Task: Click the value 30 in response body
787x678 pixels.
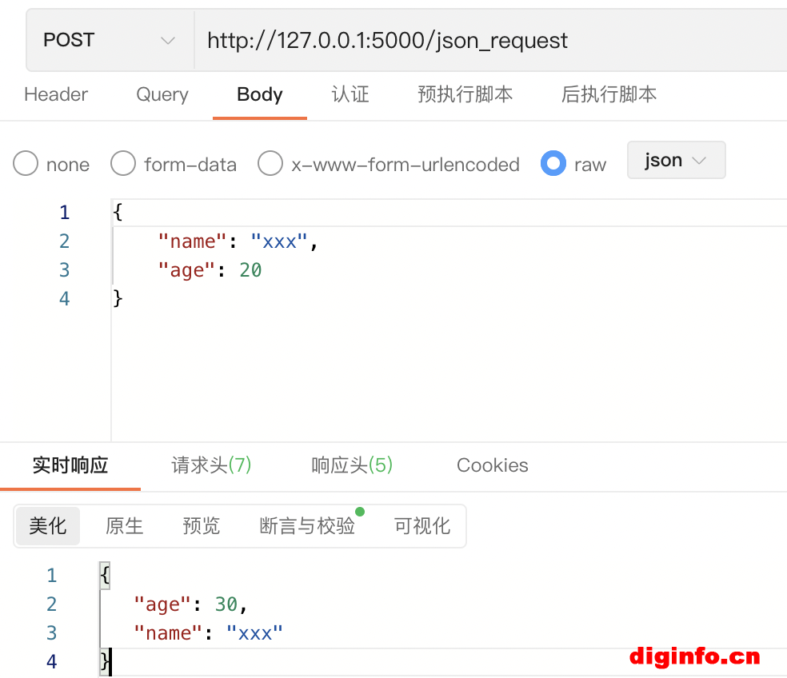Action: pos(226,604)
